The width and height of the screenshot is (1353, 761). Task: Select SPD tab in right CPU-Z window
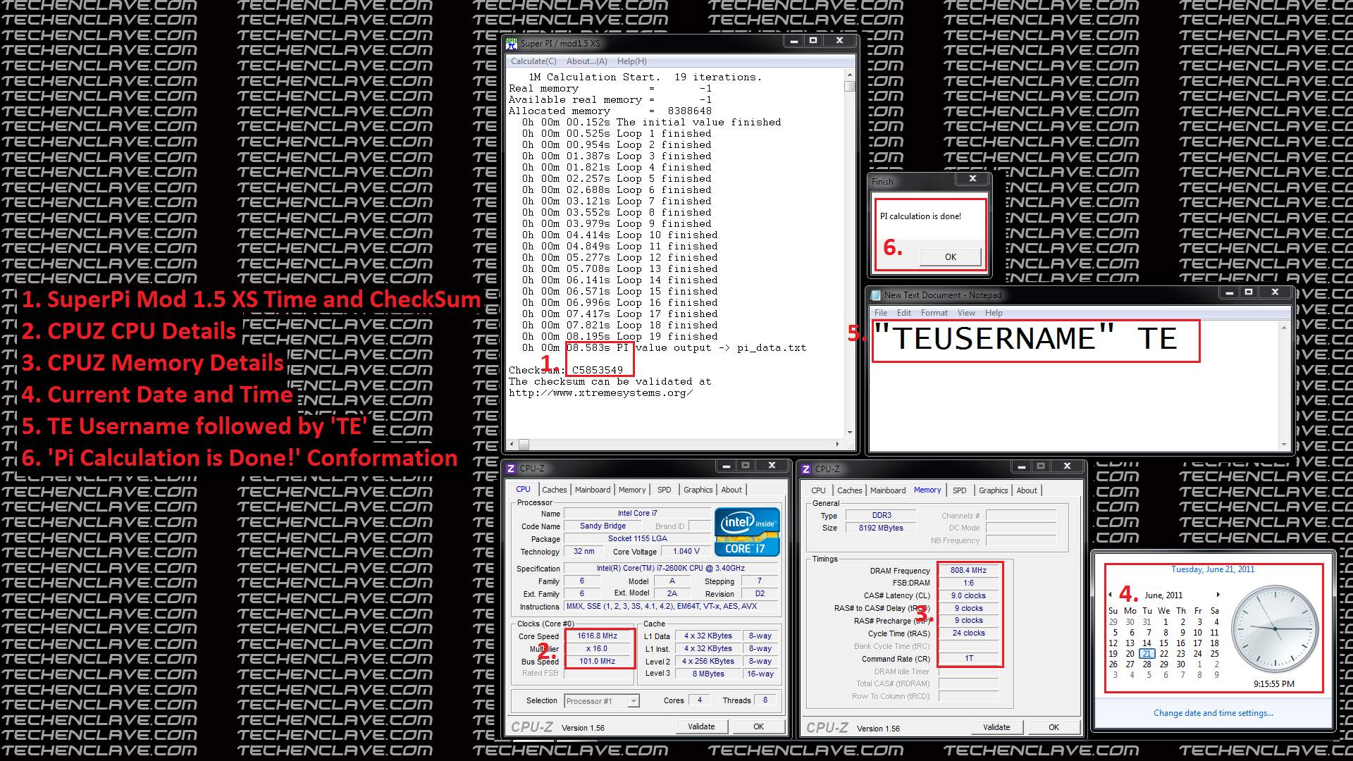tap(959, 490)
